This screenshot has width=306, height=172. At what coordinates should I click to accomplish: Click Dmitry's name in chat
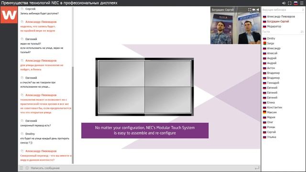pos(30,134)
